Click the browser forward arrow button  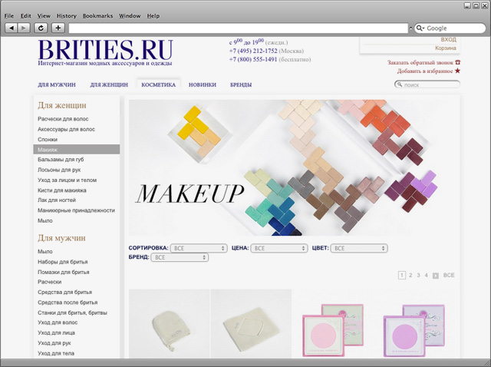click(x=25, y=28)
